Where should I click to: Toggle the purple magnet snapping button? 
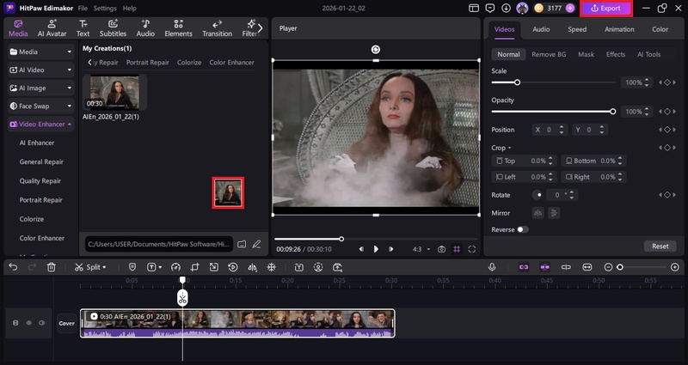545,267
